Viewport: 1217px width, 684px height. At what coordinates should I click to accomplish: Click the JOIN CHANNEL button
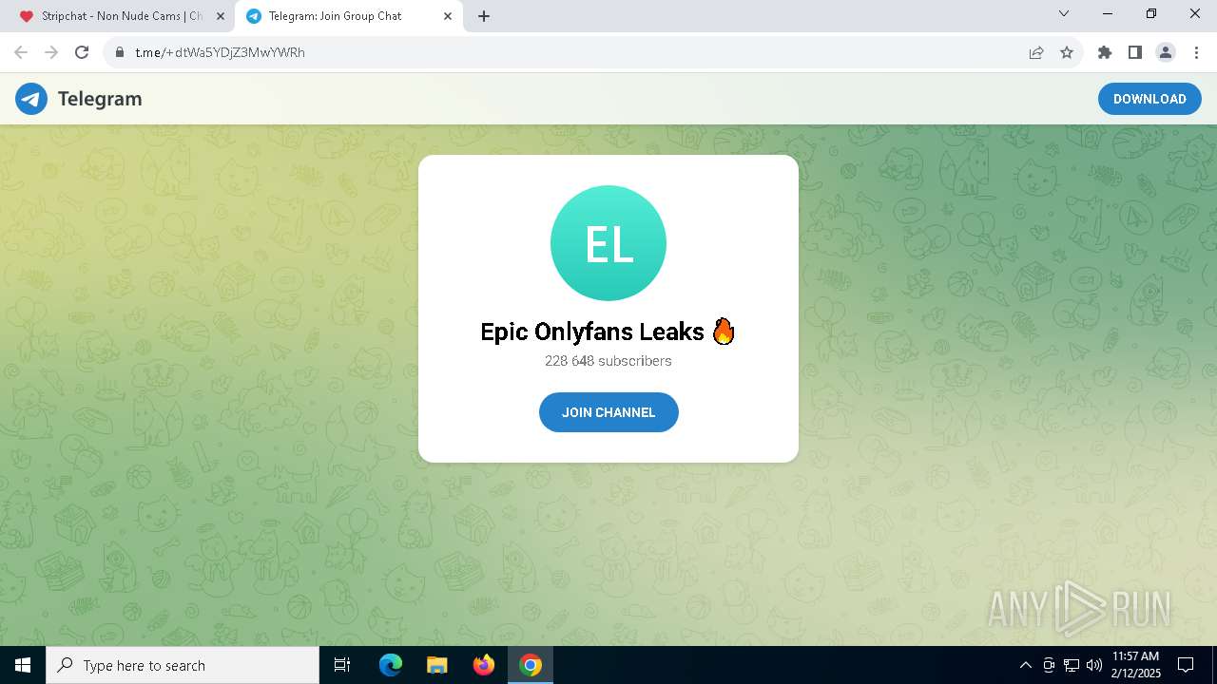(608, 412)
